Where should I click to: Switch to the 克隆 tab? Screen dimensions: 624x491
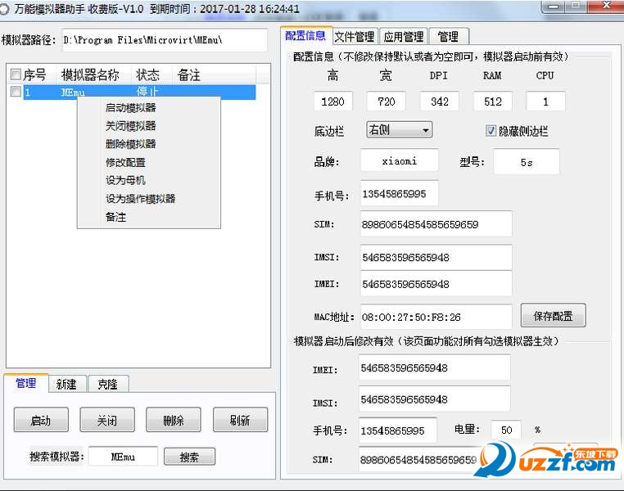pos(107,384)
